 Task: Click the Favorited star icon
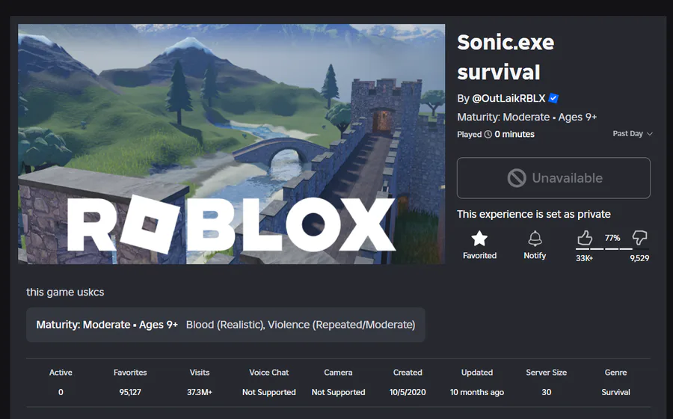(x=479, y=239)
